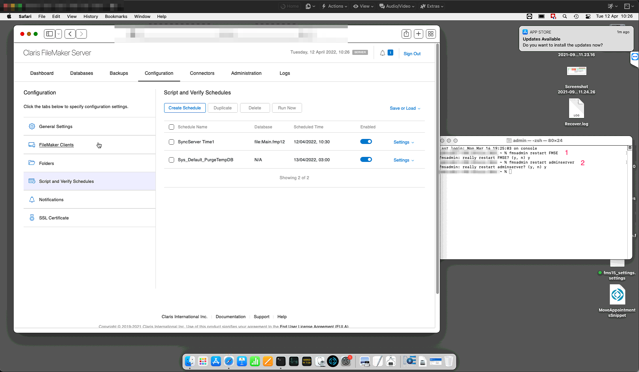The image size is (639, 372).
Task: Click Safari's share icon
Action: click(x=406, y=34)
